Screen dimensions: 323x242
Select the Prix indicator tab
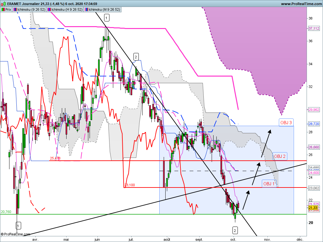point(6,9)
